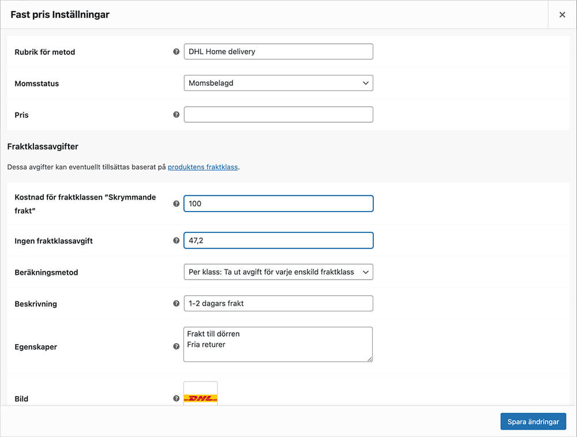Click the Egenskaper textarea resize handle
577x437 pixels.
370,359
